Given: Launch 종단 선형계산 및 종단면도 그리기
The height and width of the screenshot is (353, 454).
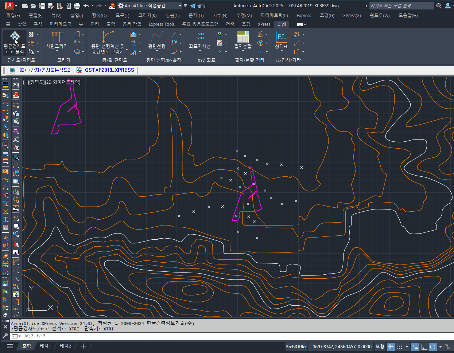Looking at the screenshot, I should click(108, 43).
